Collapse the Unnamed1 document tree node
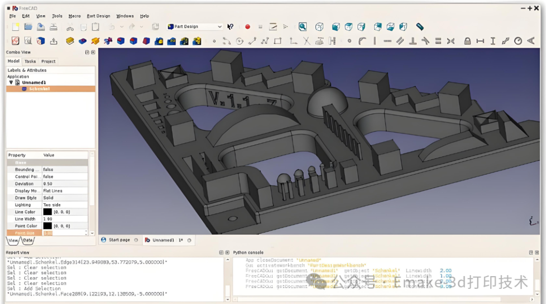Viewport: 546px width, 304px height. [x=11, y=82]
